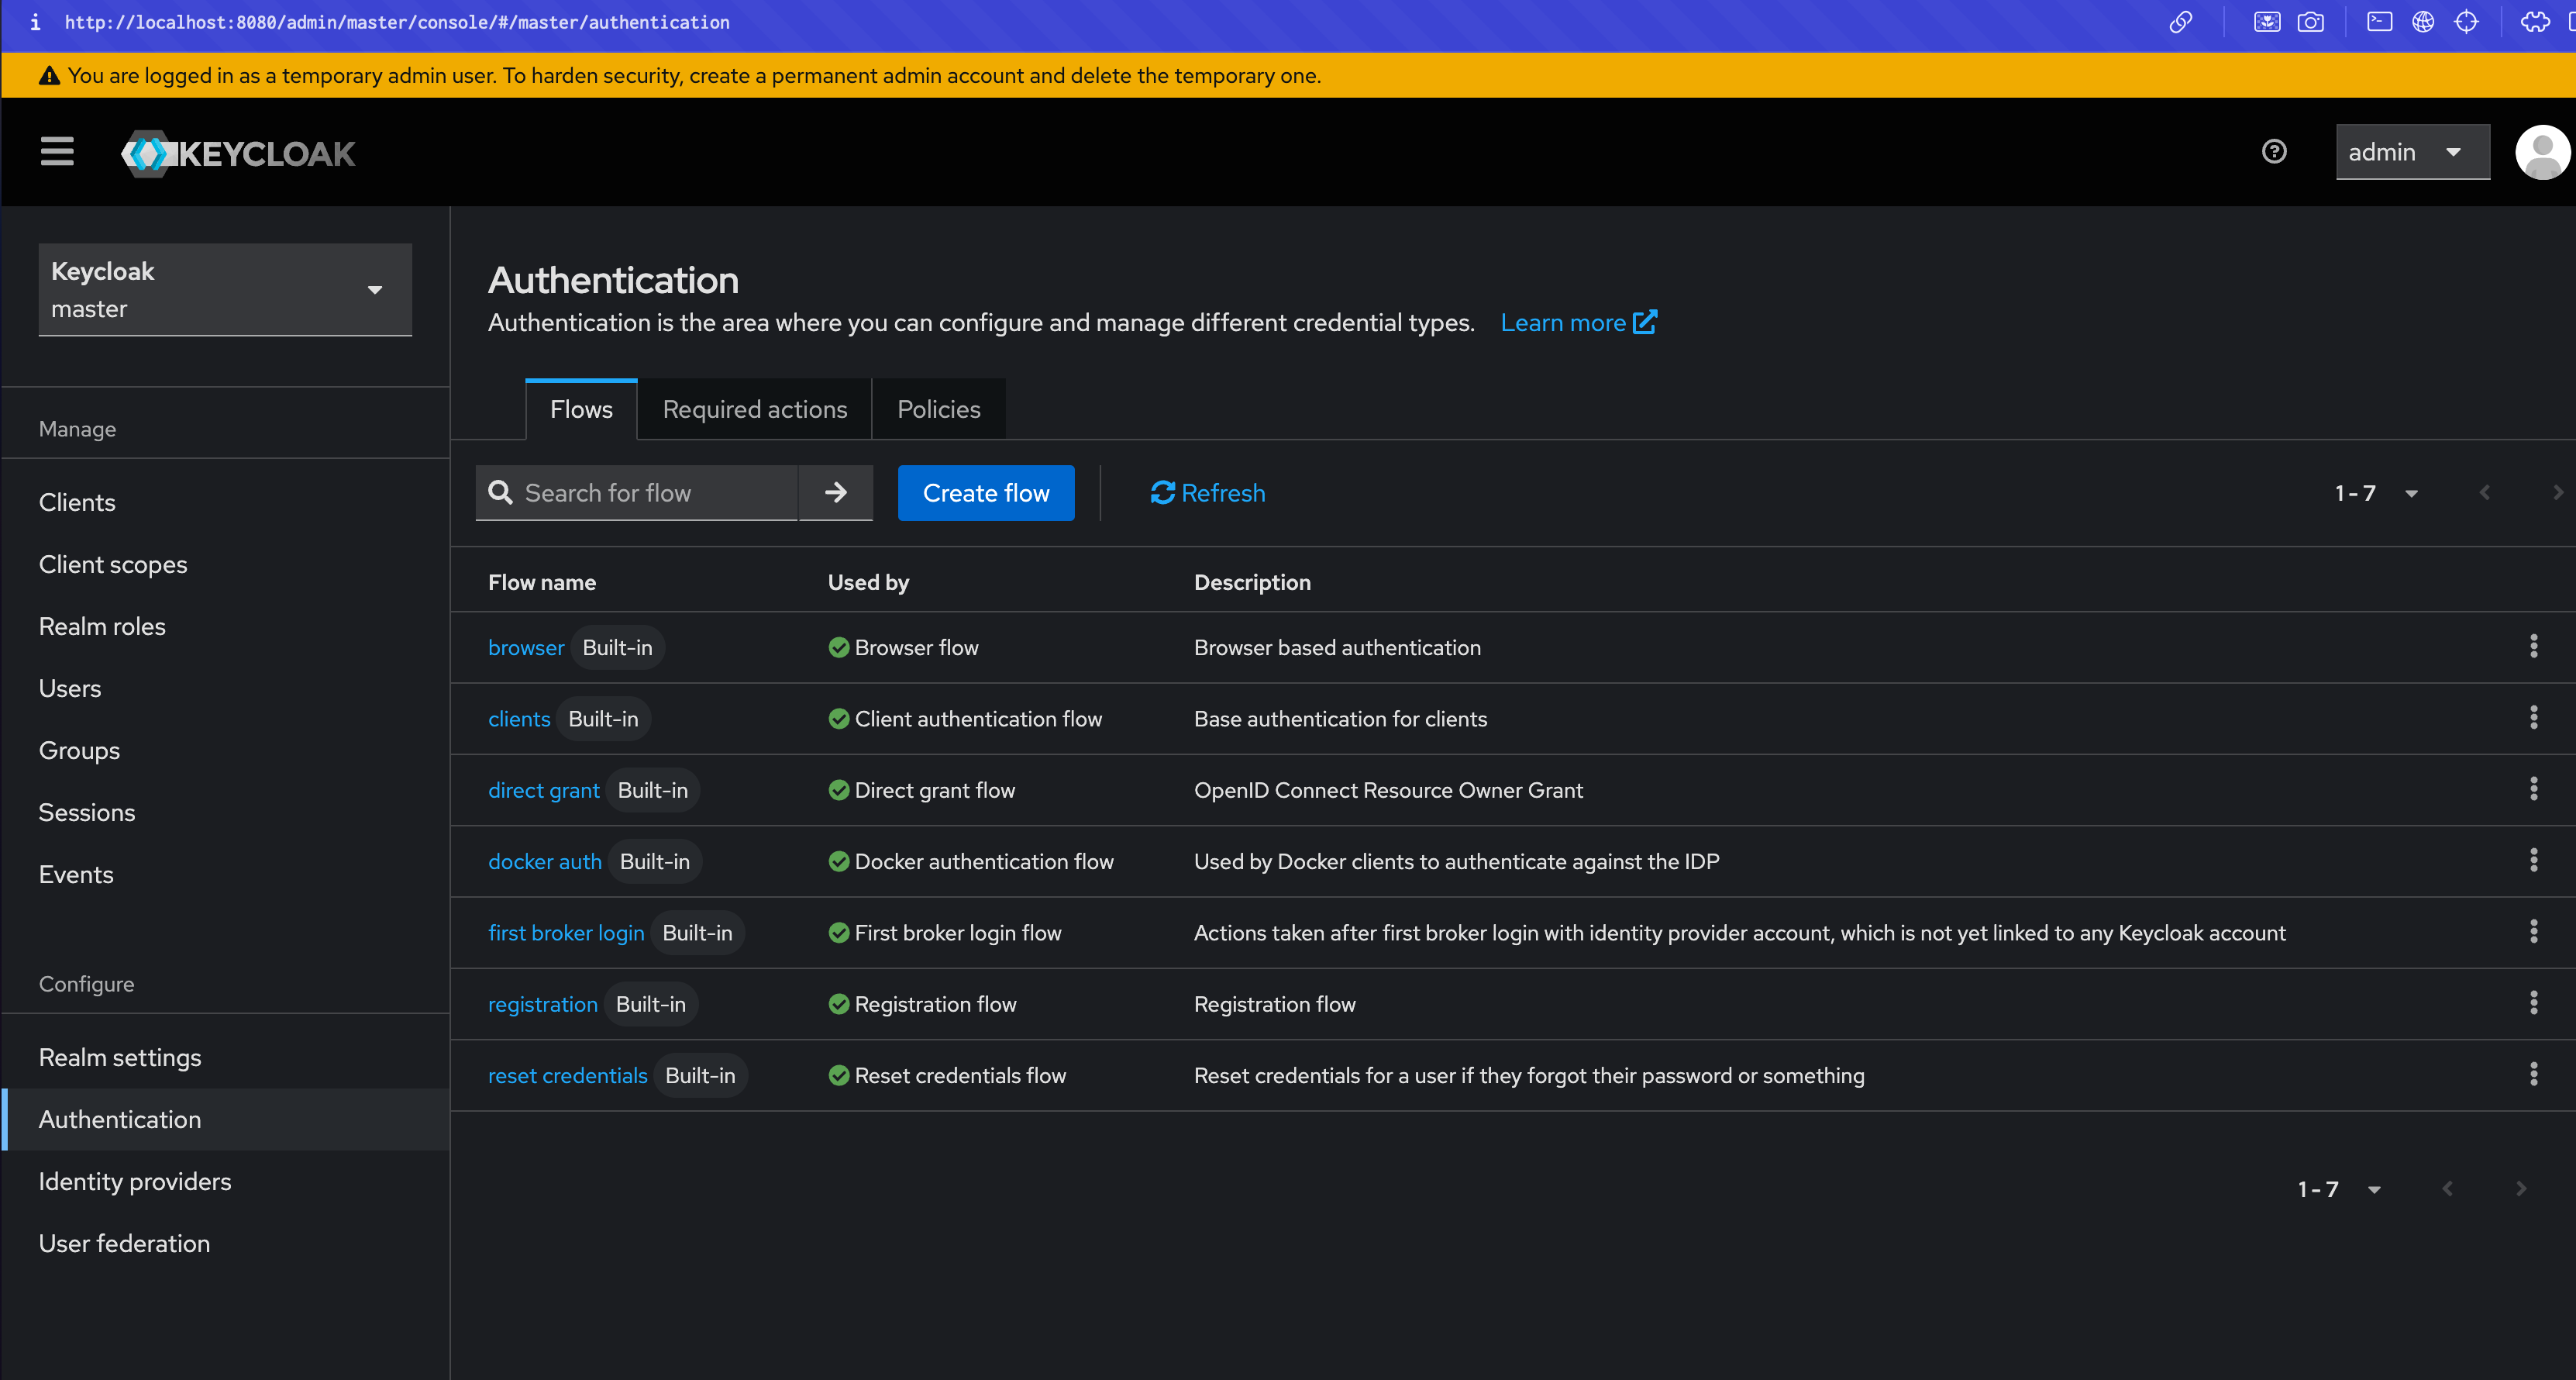Switch to the Policies tab
2576x1380 pixels.
coord(939,409)
